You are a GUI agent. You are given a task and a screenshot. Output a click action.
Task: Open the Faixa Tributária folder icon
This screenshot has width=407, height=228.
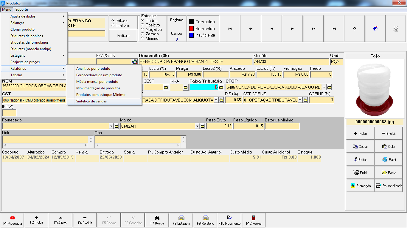click(x=221, y=87)
